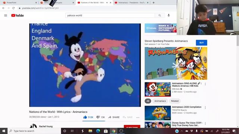Open the help question mark tray icon
This screenshot has width=239, height=134.
pyautogui.click(x=177, y=131)
